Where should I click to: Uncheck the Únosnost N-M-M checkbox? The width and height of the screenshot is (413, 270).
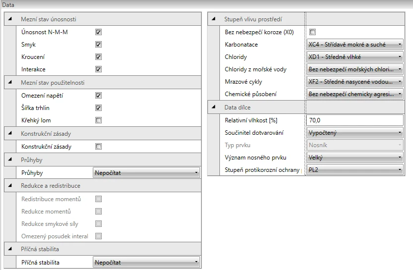(x=98, y=32)
